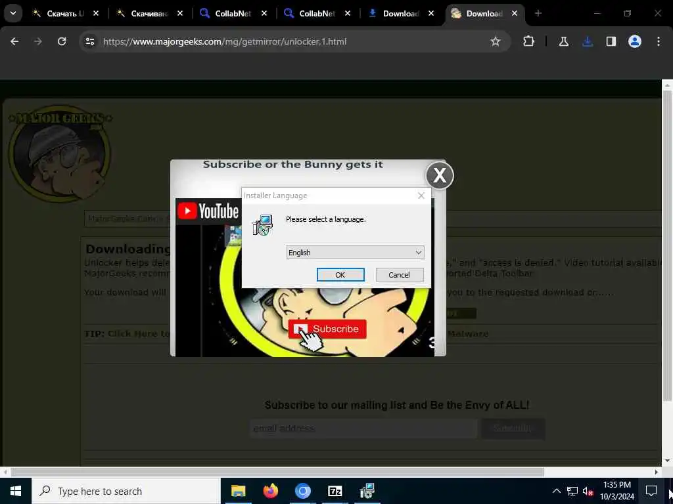This screenshot has width=673, height=504.
Task: Open File Explorer from the taskbar
Action: [x=238, y=491]
